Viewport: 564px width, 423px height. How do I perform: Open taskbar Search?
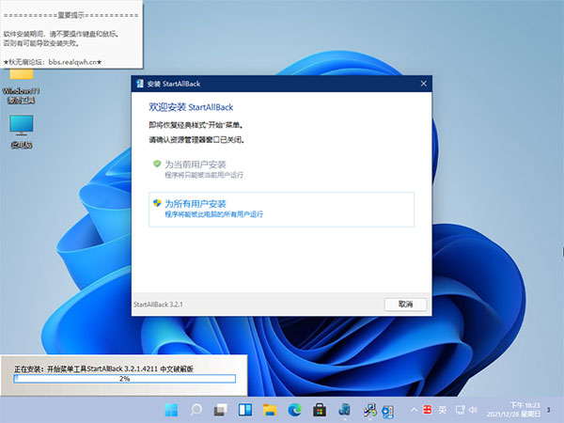[196, 410]
